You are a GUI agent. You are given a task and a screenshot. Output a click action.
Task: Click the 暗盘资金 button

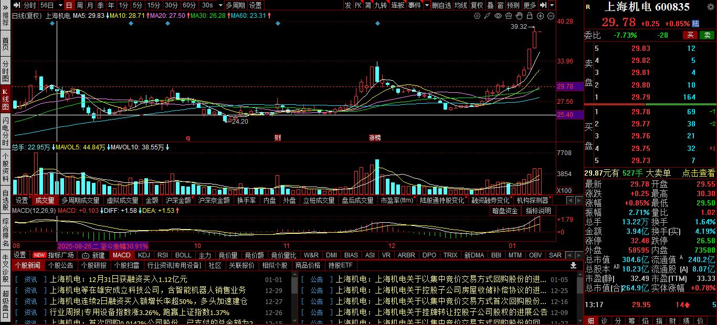click(x=505, y=211)
